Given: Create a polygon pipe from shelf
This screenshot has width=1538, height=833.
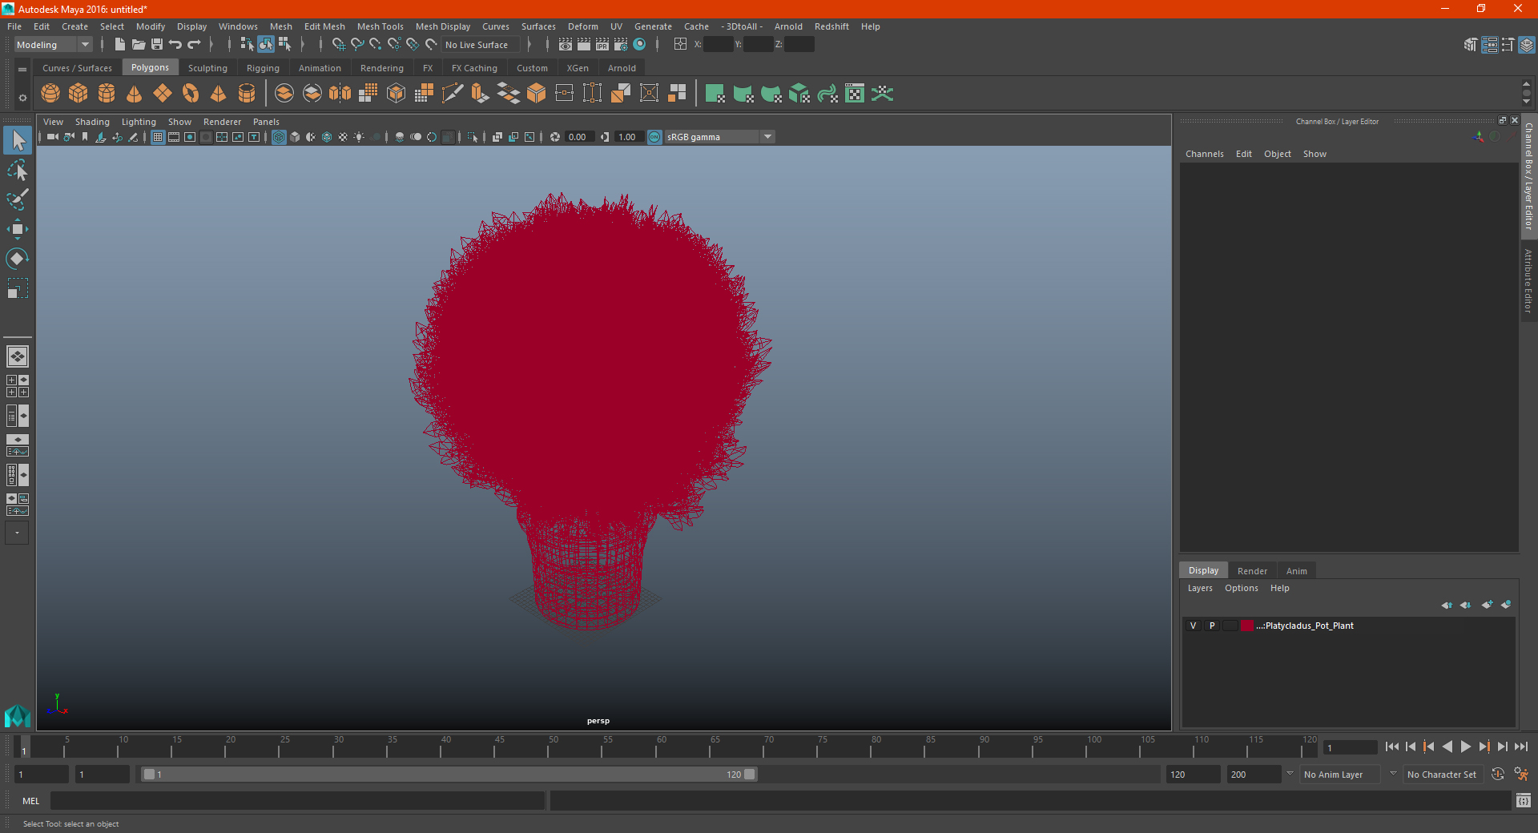Looking at the screenshot, I should tap(247, 94).
